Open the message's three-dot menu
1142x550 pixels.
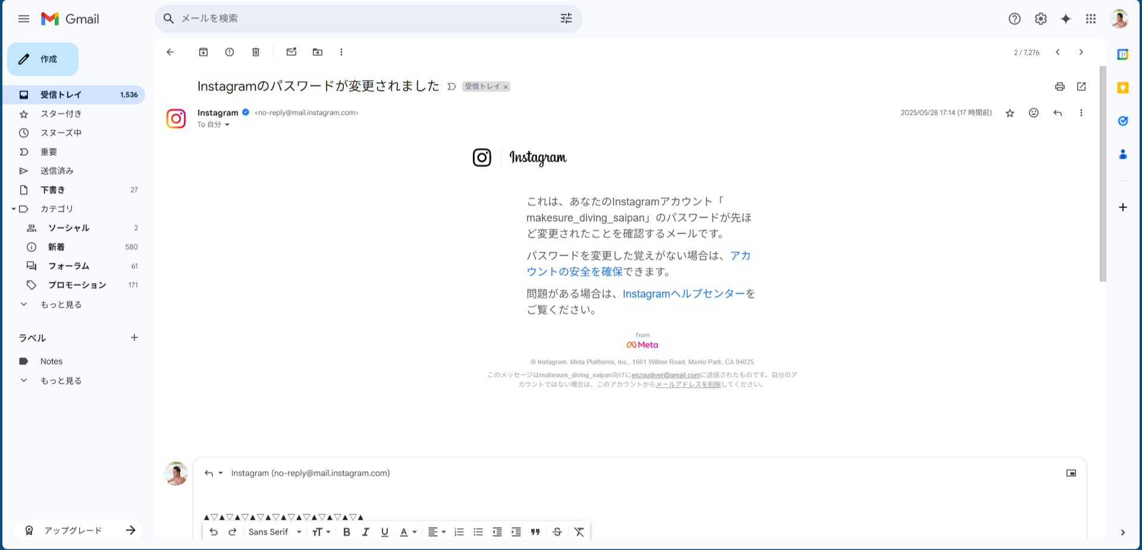(x=1081, y=113)
